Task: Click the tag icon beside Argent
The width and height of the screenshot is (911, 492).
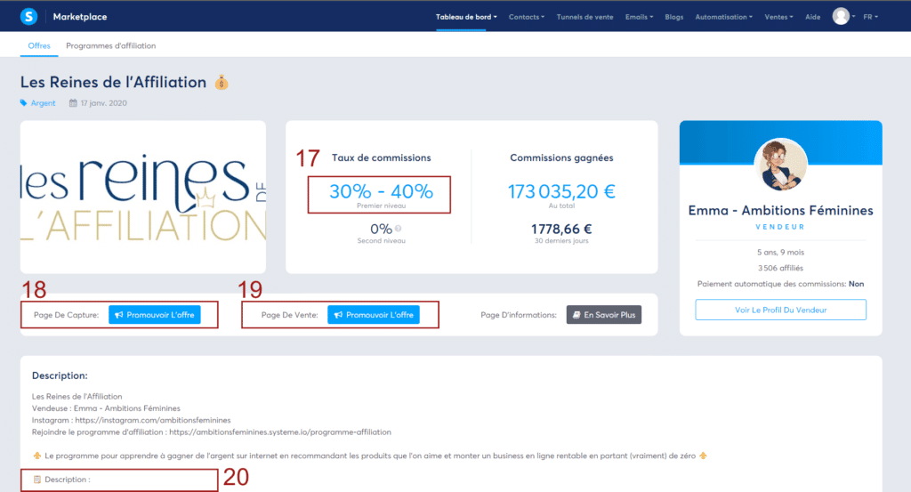Action: [24, 103]
